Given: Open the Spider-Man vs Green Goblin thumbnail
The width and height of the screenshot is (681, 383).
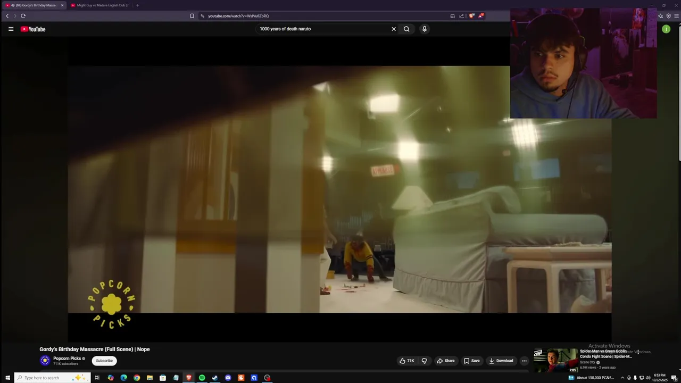Looking at the screenshot, I should point(555,361).
